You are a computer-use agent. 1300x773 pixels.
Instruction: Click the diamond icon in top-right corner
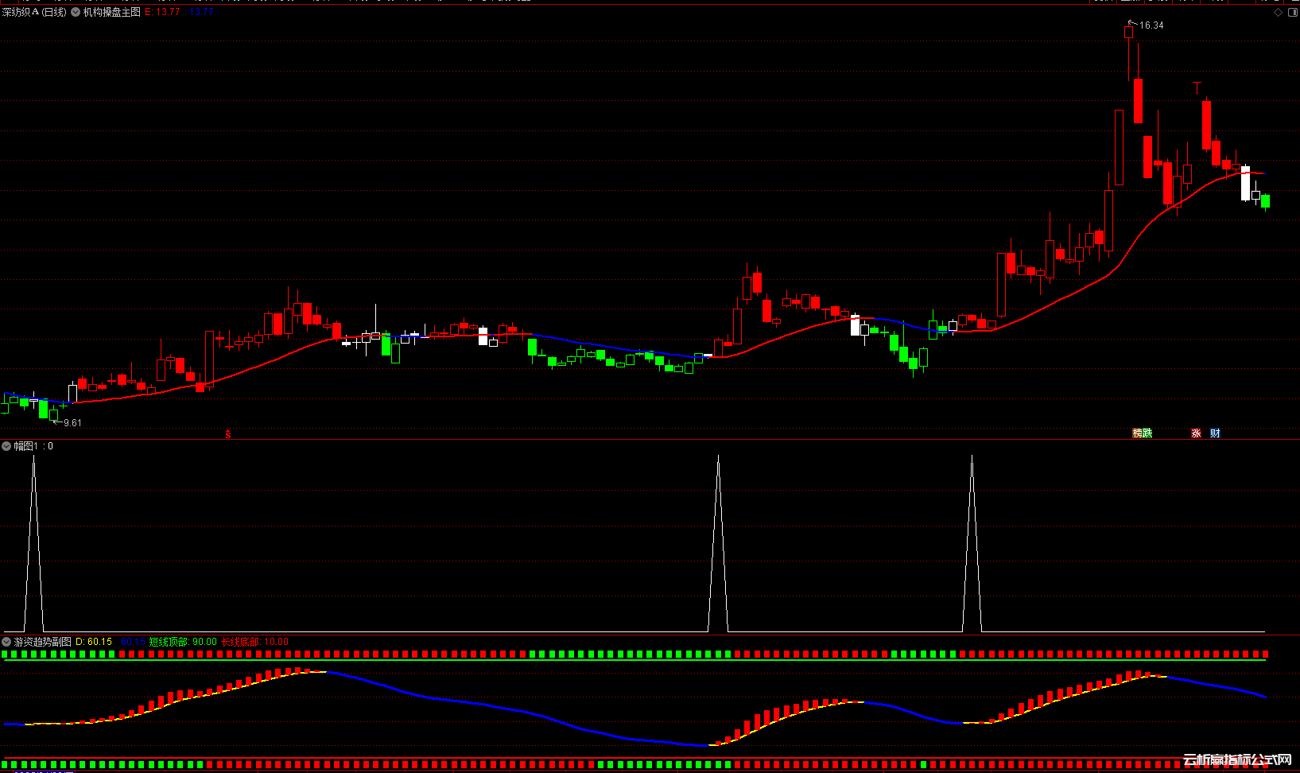tap(1278, 13)
